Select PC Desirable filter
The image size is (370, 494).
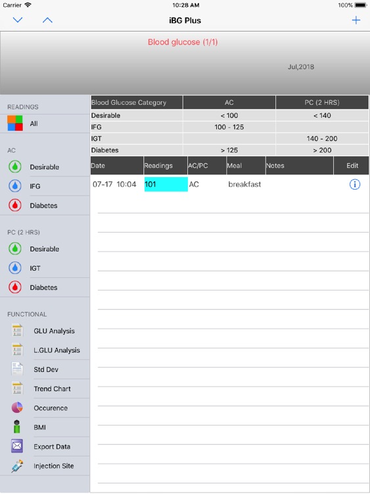click(x=45, y=249)
